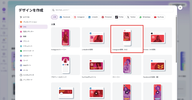Focus the design search field
This screenshot has height=100, width=192.
tap(112, 10)
